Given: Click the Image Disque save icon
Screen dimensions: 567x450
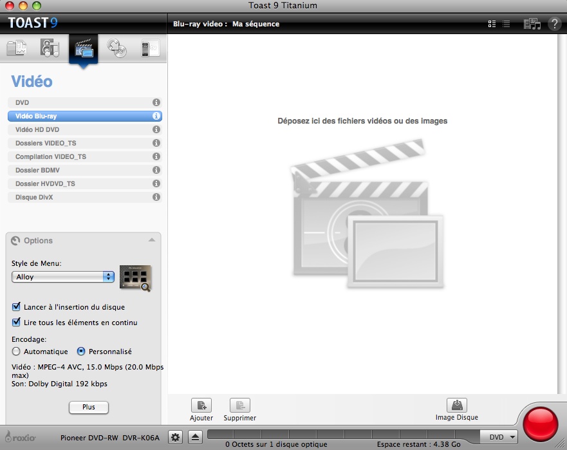Looking at the screenshot, I should click(x=457, y=405).
